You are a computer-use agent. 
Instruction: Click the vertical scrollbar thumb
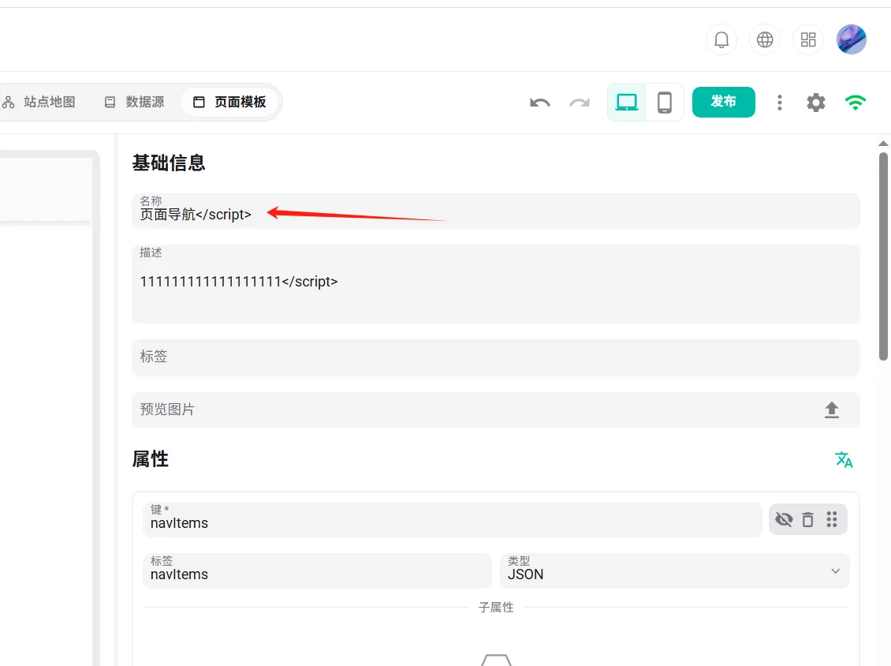tap(883, 256)
